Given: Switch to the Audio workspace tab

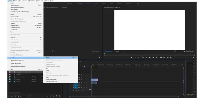Looking at the screenshot, I should tap(111, 4).
